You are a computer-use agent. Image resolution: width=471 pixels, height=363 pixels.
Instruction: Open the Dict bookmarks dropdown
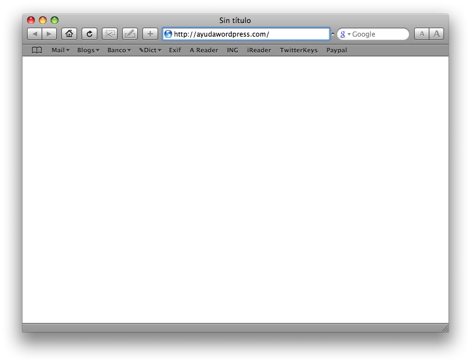150,50
